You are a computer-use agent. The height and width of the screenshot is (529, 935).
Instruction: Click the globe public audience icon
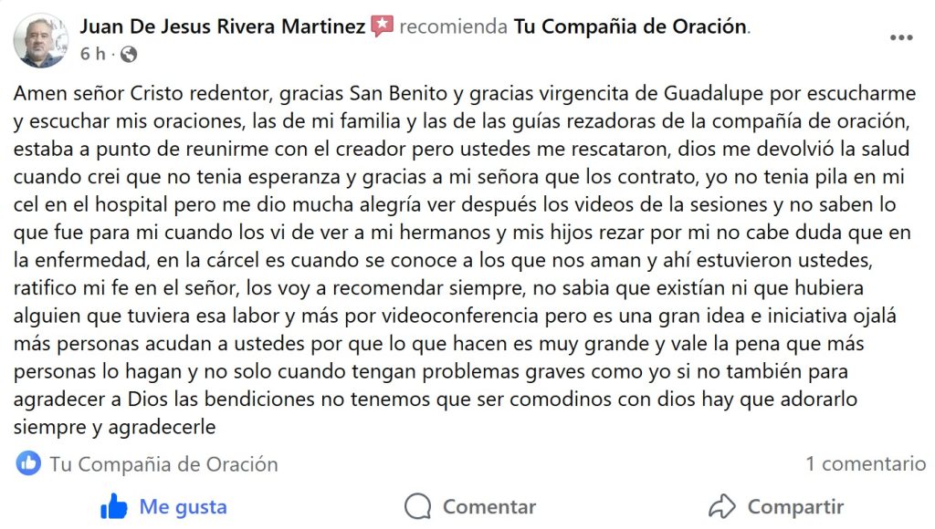pos(129,55)
